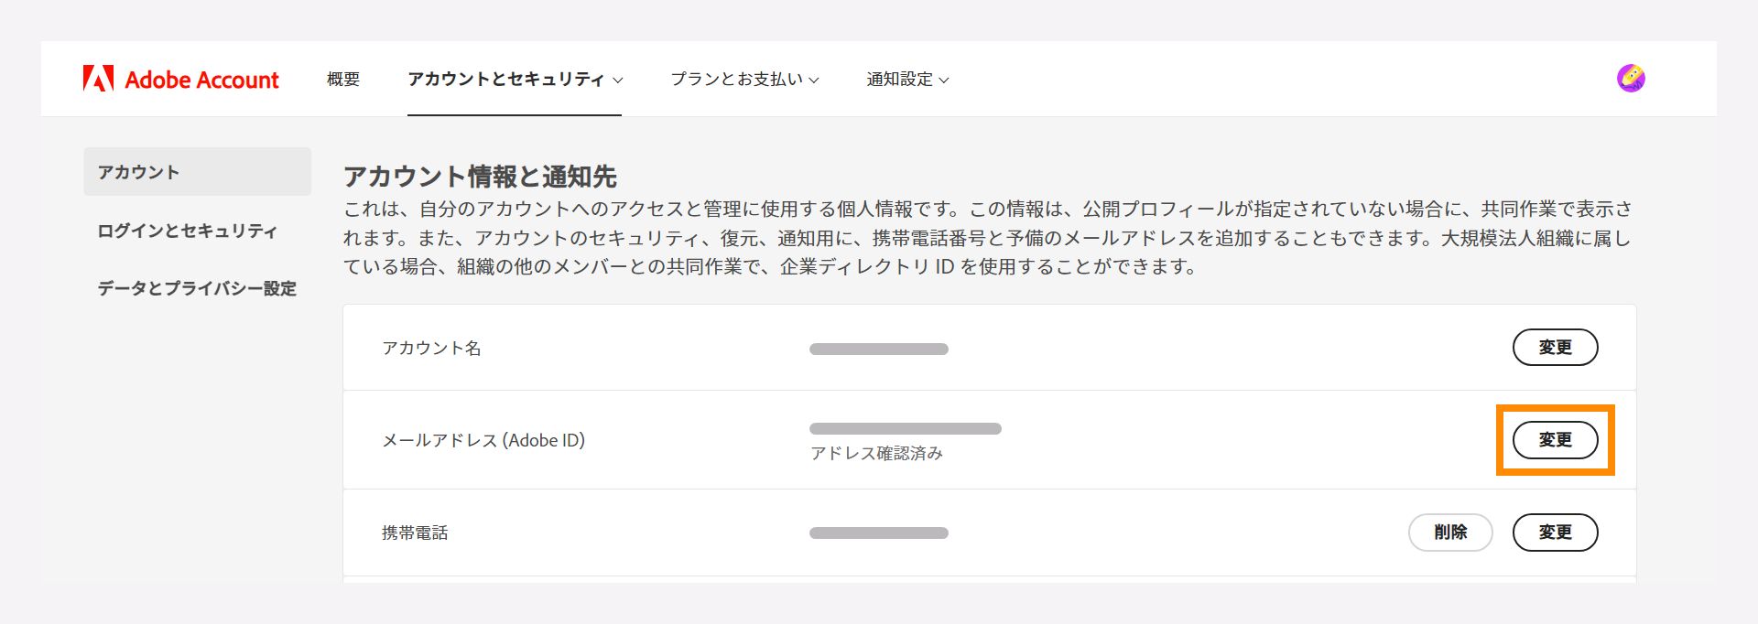Delete the mobile phone with 削除
Image resolution: width=1758 pixels, height=624 pixels.
(x=1450, y=533)
